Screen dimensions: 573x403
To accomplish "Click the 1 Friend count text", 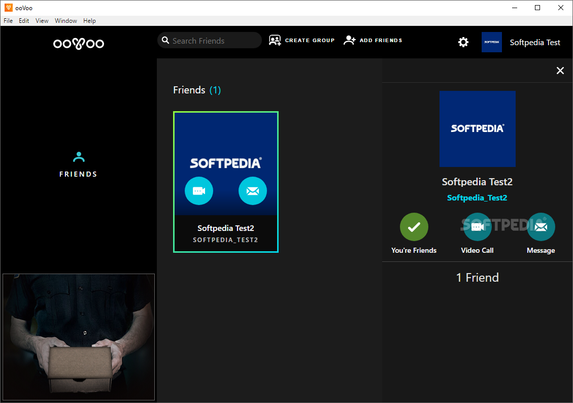I will pos(477,278).
